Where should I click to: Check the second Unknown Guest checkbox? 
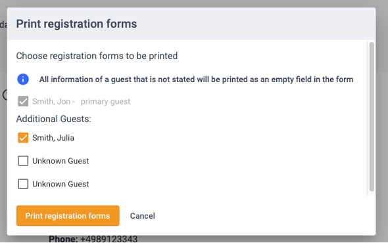(x=23, y=184)
